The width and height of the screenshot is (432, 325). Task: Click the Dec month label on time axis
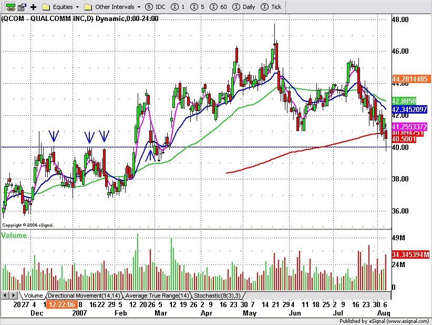[x=37, y=313]
